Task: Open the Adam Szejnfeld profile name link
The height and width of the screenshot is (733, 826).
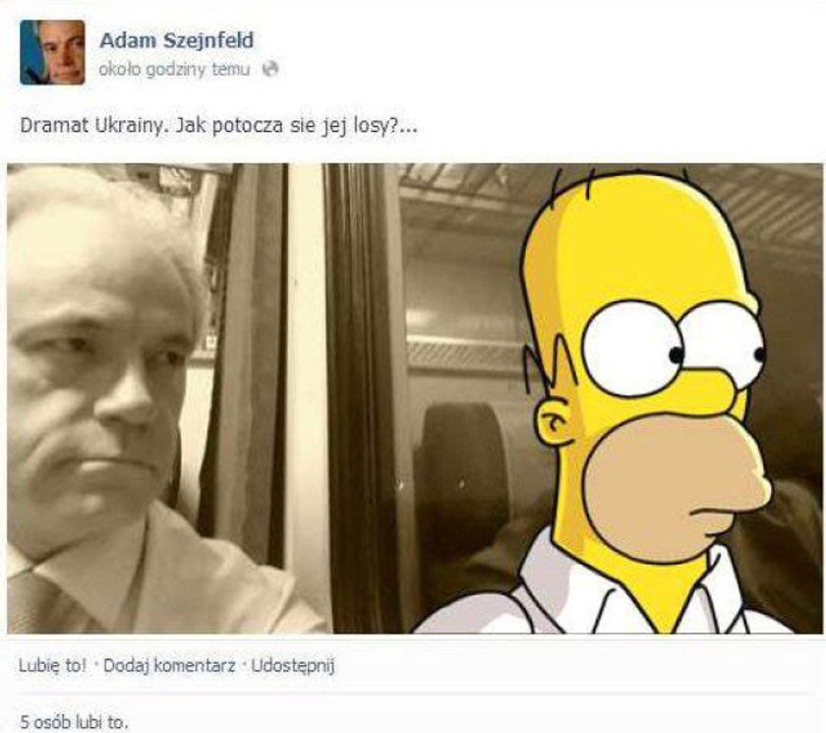Action: 176,40
